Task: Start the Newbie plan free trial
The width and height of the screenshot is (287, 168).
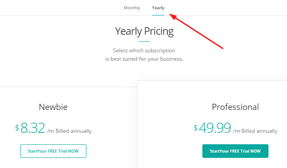Action: pyautogui.click(x=53, y=151)
